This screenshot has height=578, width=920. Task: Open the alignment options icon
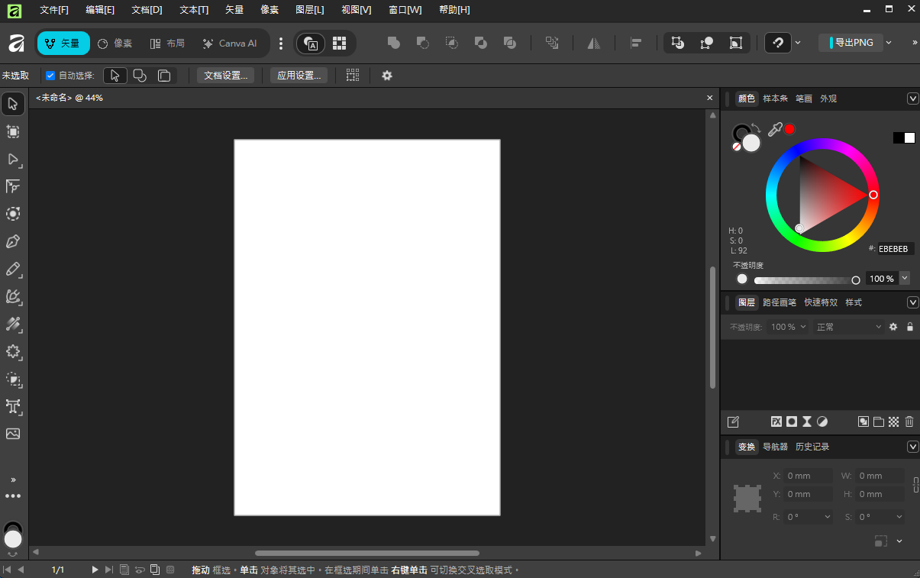[635, 44]
